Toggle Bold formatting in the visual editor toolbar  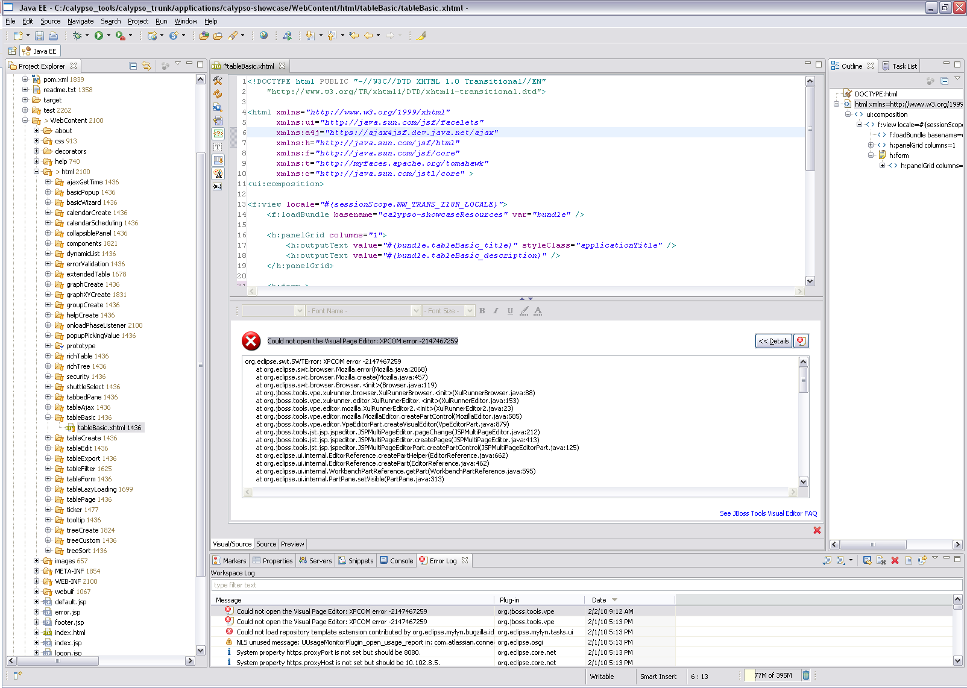(x=482, y=311)
